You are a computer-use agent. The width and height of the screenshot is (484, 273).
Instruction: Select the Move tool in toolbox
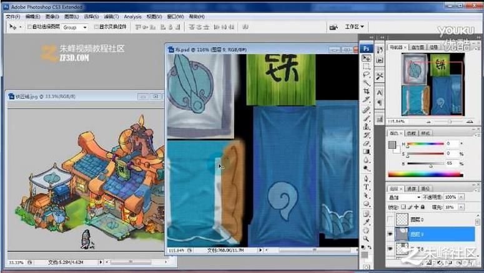point(367,58)
